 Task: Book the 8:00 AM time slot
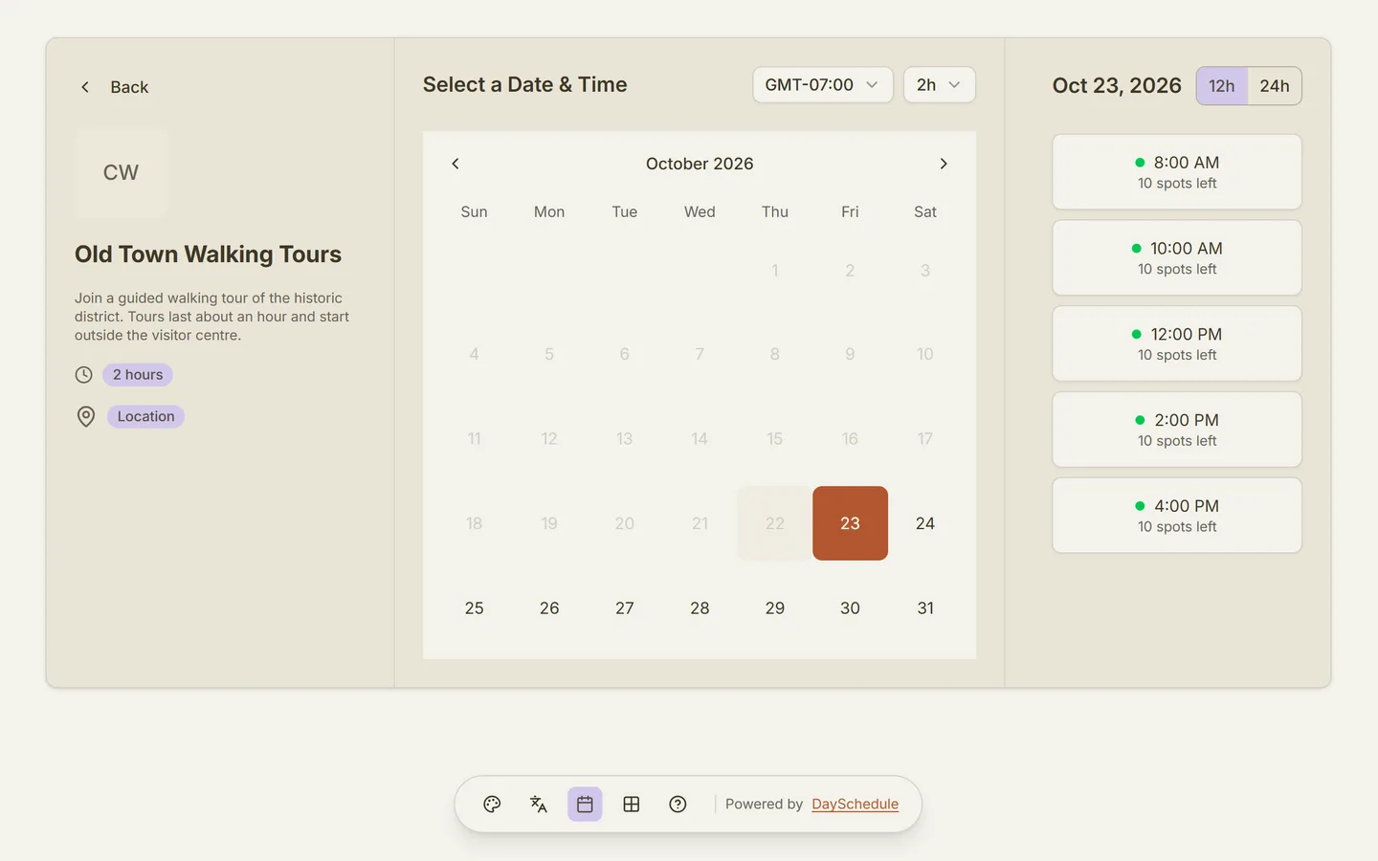[1177, 172]
